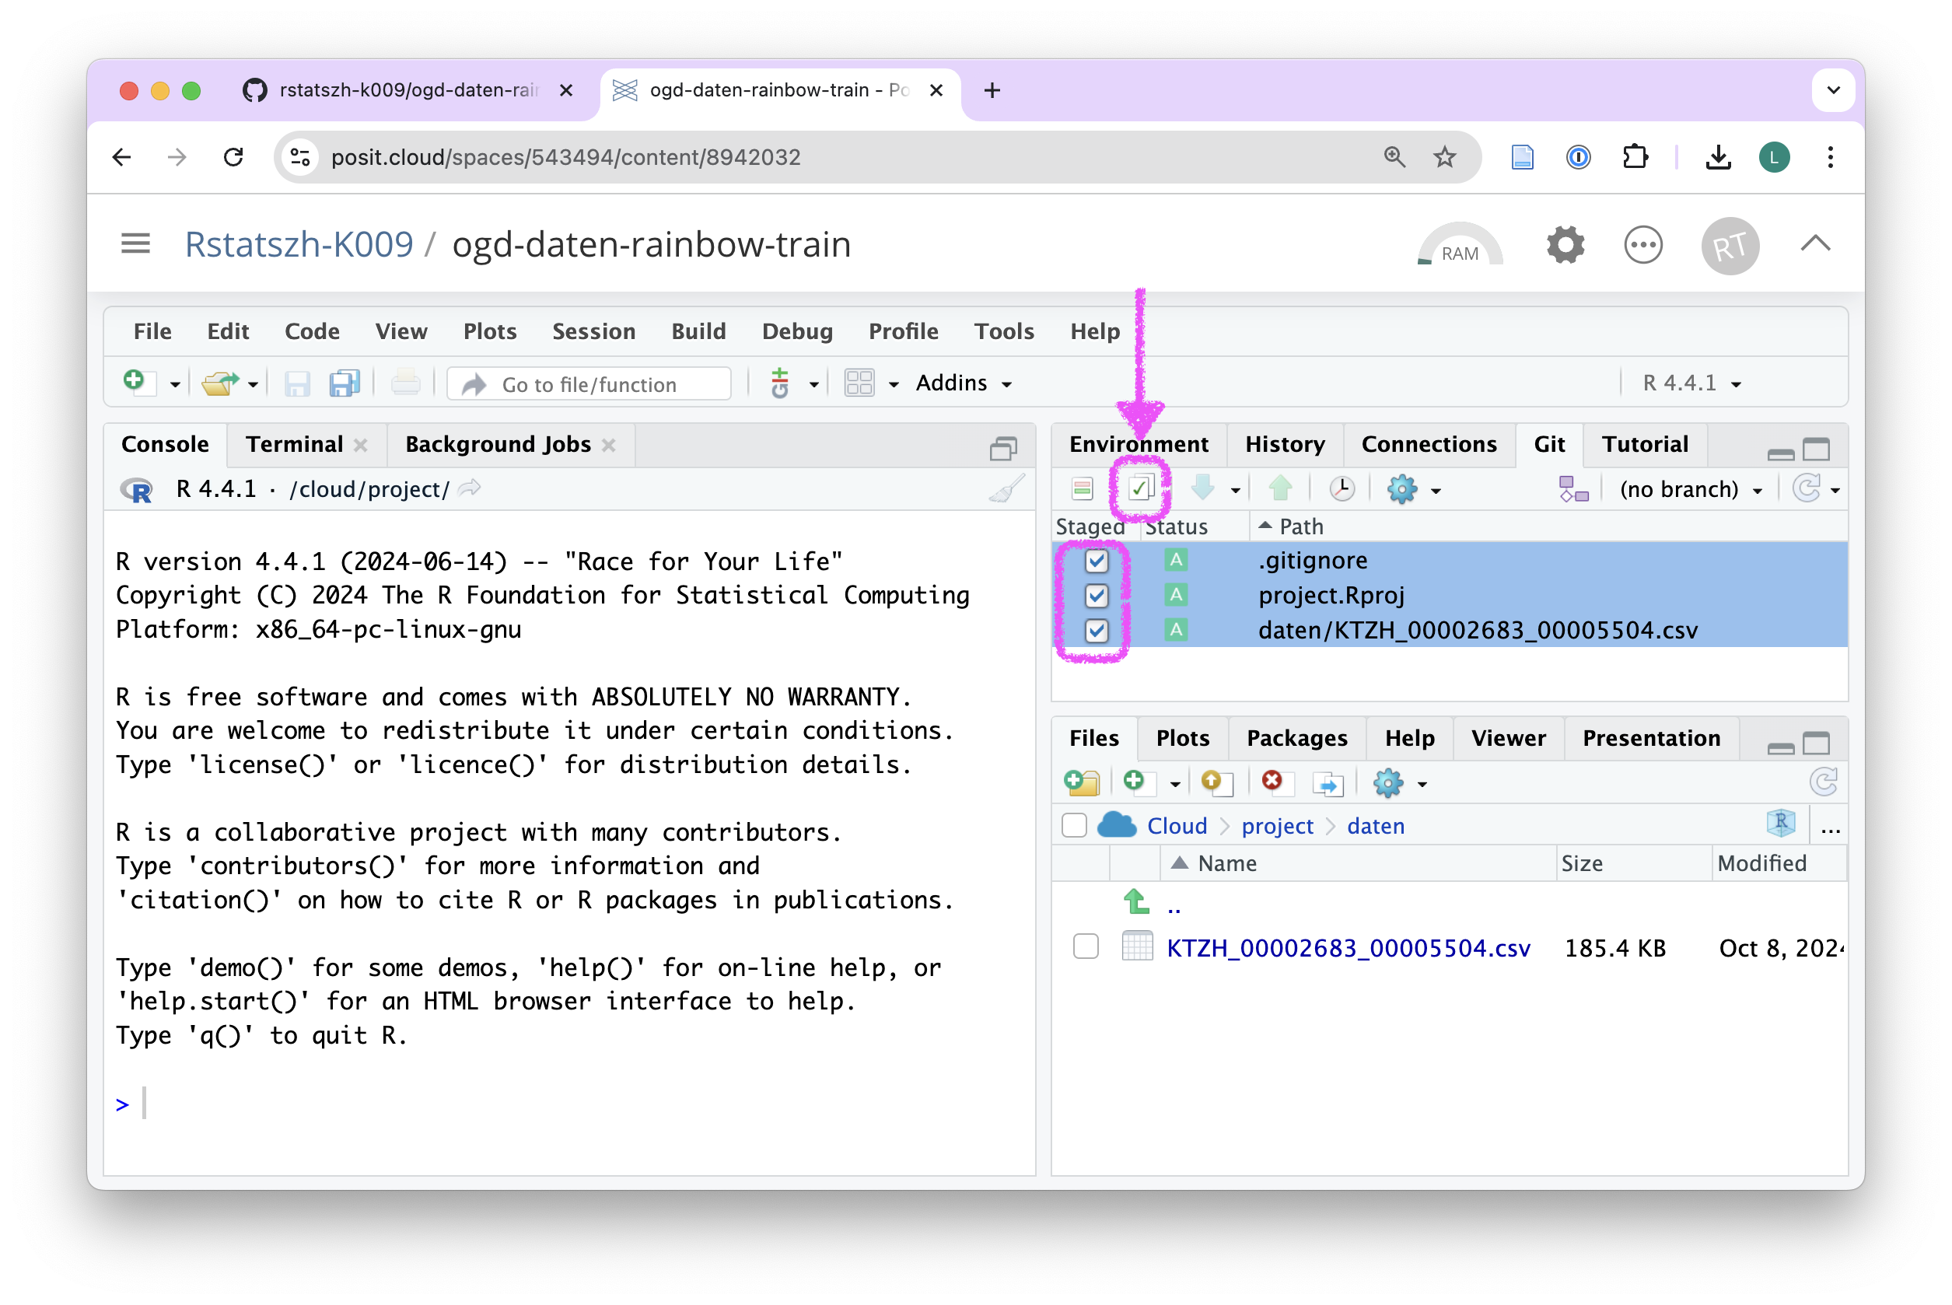
Task: Click the browser Extensions puzzle icon
Action: pyautogui.click(x=1634, y=157)
